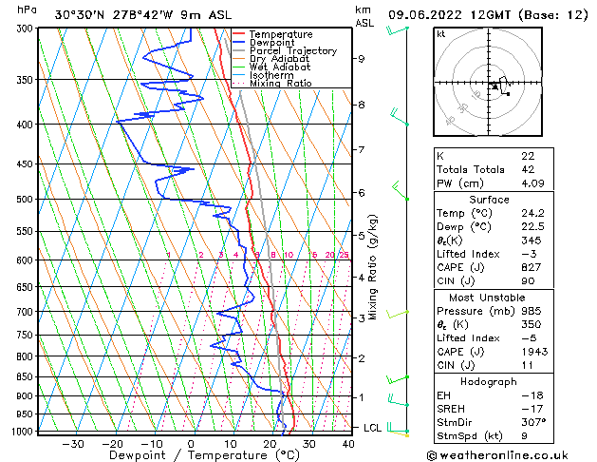Click the 'Temperature' legend entry

coord(281,34)
